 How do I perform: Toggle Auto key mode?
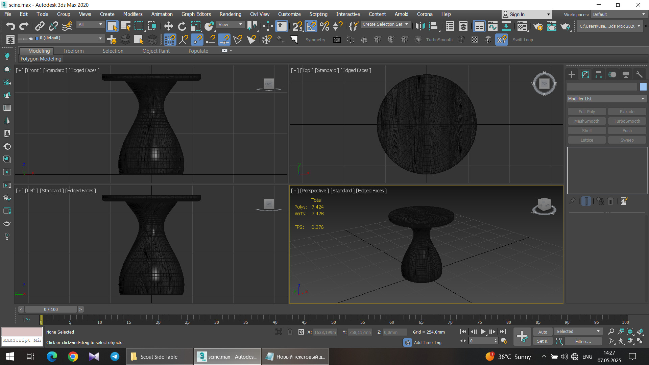pyautogui.click(x=543, y=332)
